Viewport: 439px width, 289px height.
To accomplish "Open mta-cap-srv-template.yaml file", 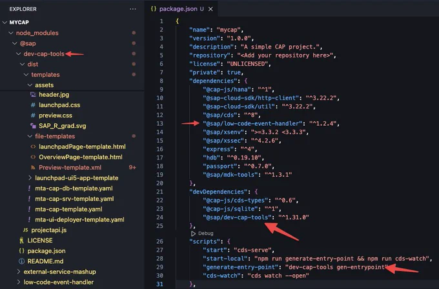I will pyautogui.click(x=74, y=199).
